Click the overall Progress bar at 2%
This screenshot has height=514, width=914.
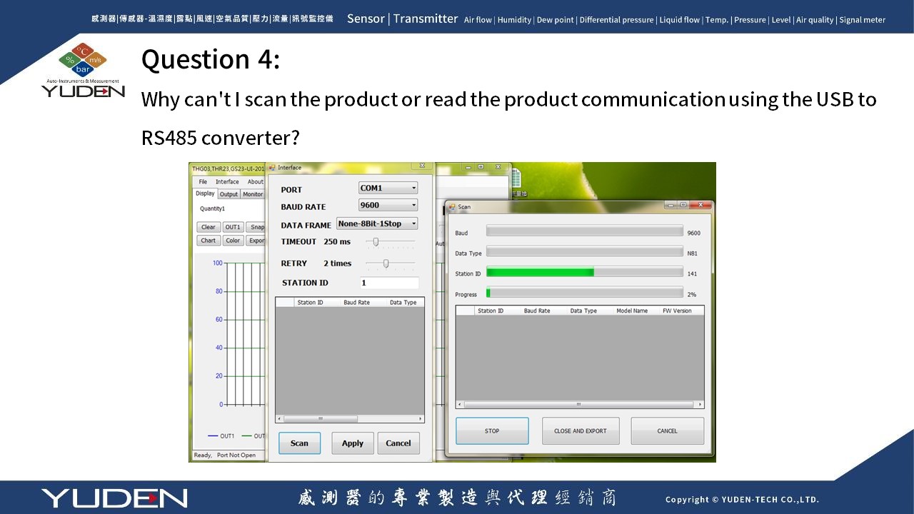click(585, 293)
